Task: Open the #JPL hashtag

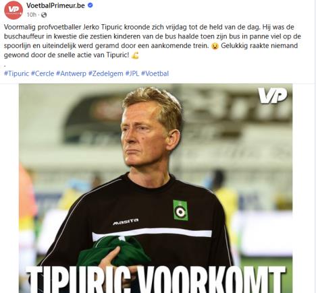Action: (x=132, y=73)
